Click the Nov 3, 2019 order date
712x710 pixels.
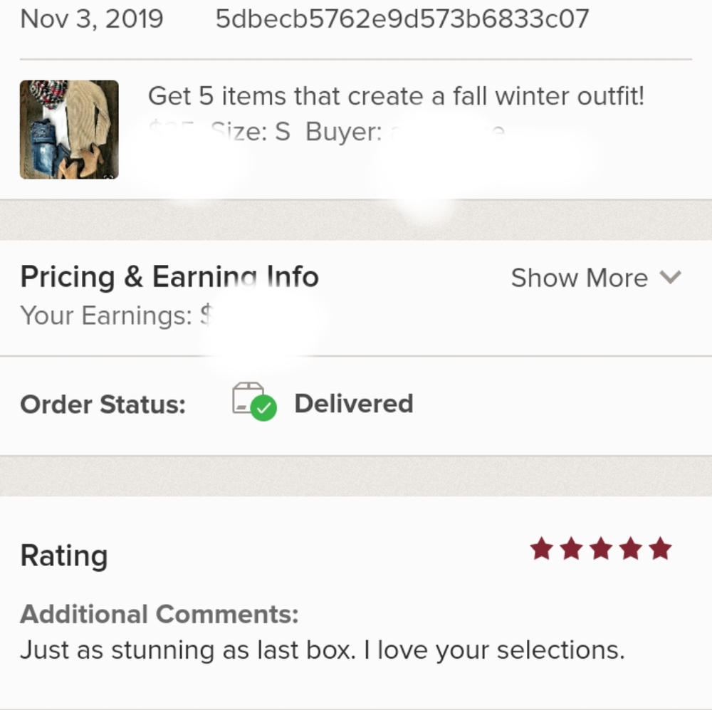coord(92,19)
